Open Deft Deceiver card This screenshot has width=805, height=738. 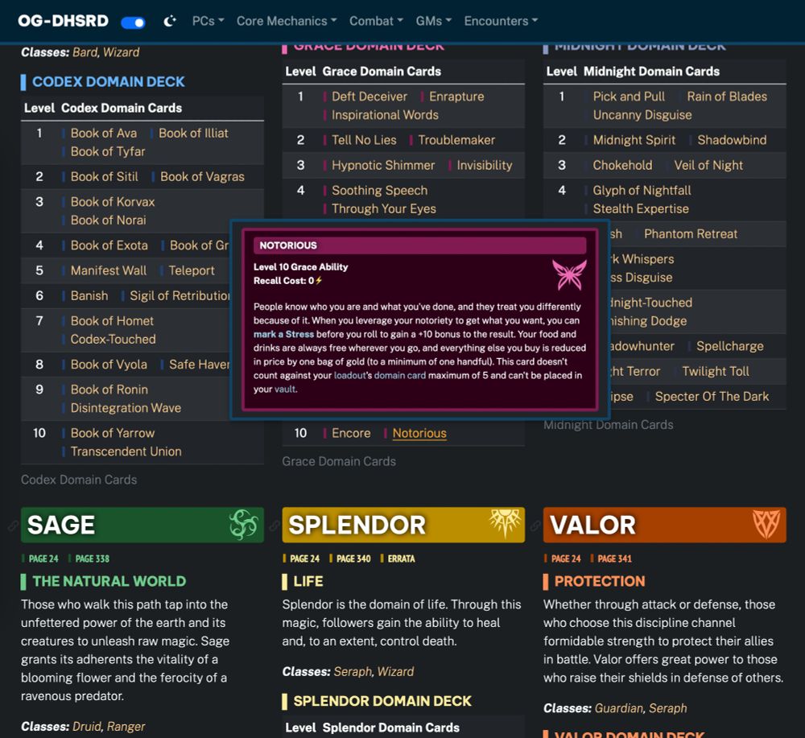tap(369, 97)
